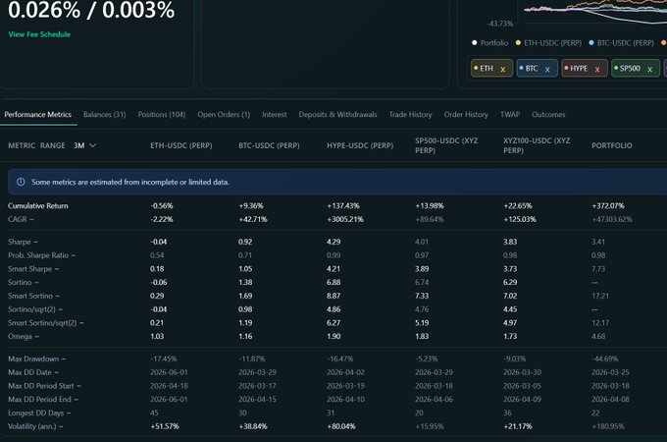The width and height of the screenshot is (667, 442).
Task: Click the ETH-USDC (PERP) column header
Action: 181,145
